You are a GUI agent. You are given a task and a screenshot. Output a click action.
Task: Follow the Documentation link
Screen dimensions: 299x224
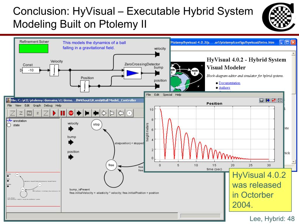[230, 83]
